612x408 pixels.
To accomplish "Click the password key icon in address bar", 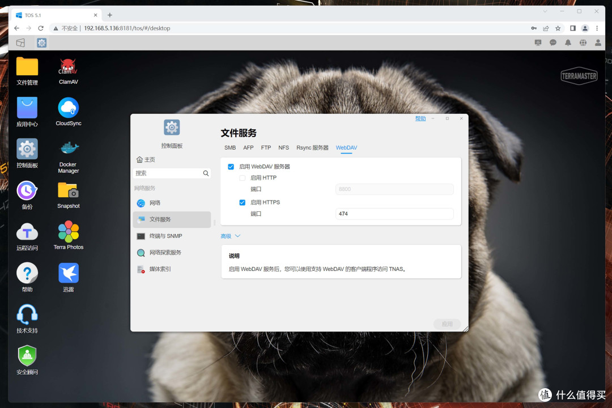I will [534, 28].
